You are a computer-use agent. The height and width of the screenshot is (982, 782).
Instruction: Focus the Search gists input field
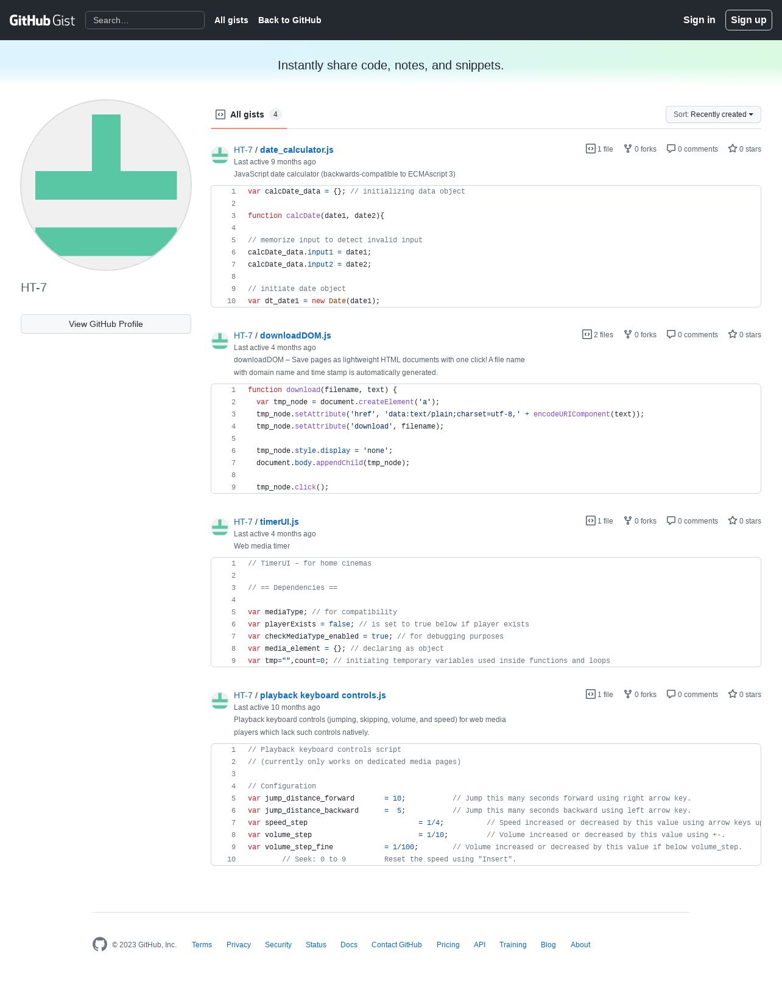coord(145,20)
